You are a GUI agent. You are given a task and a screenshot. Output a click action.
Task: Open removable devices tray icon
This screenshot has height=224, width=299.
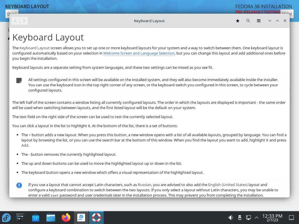240,218
